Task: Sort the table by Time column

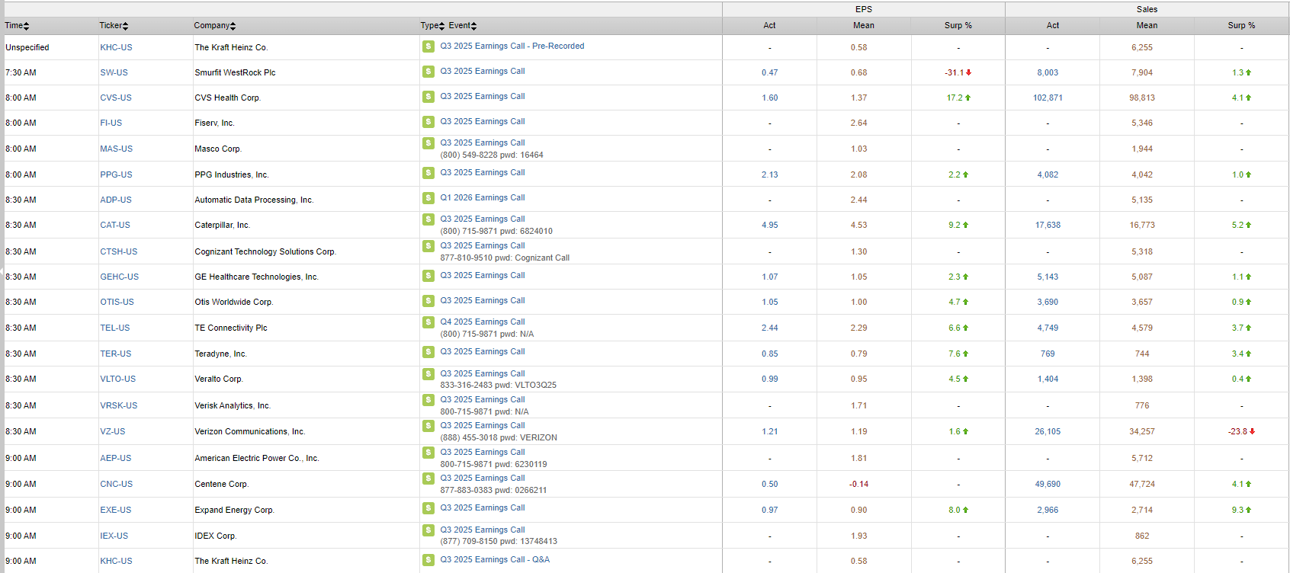Action: [x=17, y=26]
